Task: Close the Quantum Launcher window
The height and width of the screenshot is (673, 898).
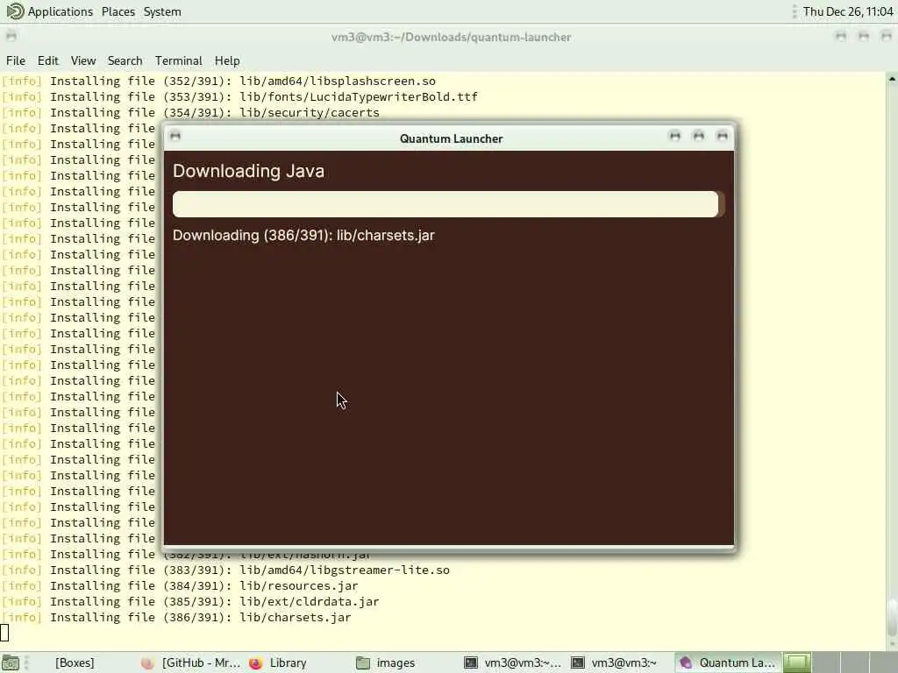Action: tap(722, 136)
